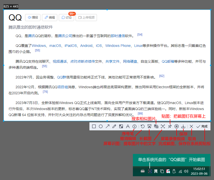This screenshot has width=214, height=180.
Task: Choose the arrow annotation tool
Action: pyautogui.click(x=108, y=126)
